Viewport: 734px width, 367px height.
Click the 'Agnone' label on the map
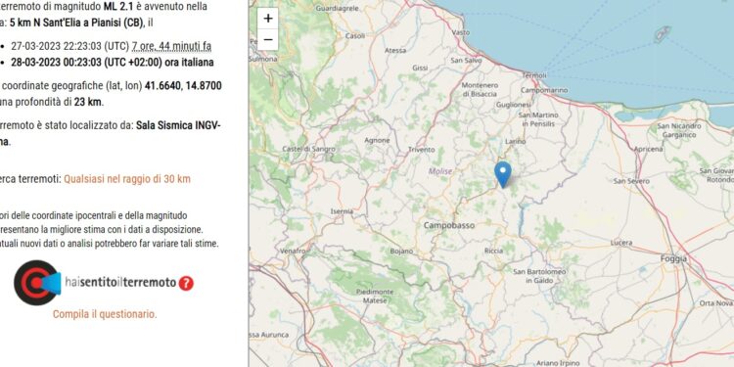coord(377,140)
